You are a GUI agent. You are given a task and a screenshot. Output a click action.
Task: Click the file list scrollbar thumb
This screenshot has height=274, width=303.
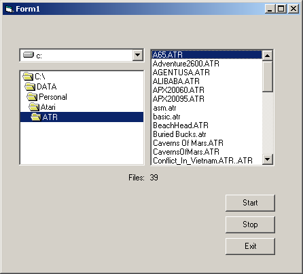point(268,76)
